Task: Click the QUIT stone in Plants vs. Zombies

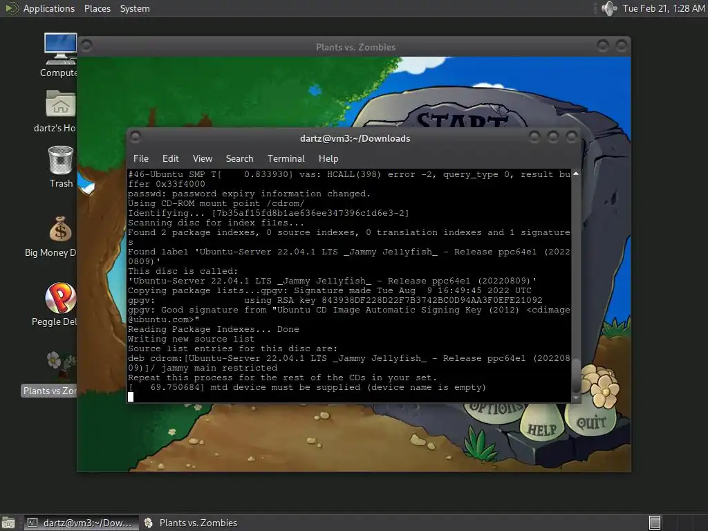Action: pos(592,422)
